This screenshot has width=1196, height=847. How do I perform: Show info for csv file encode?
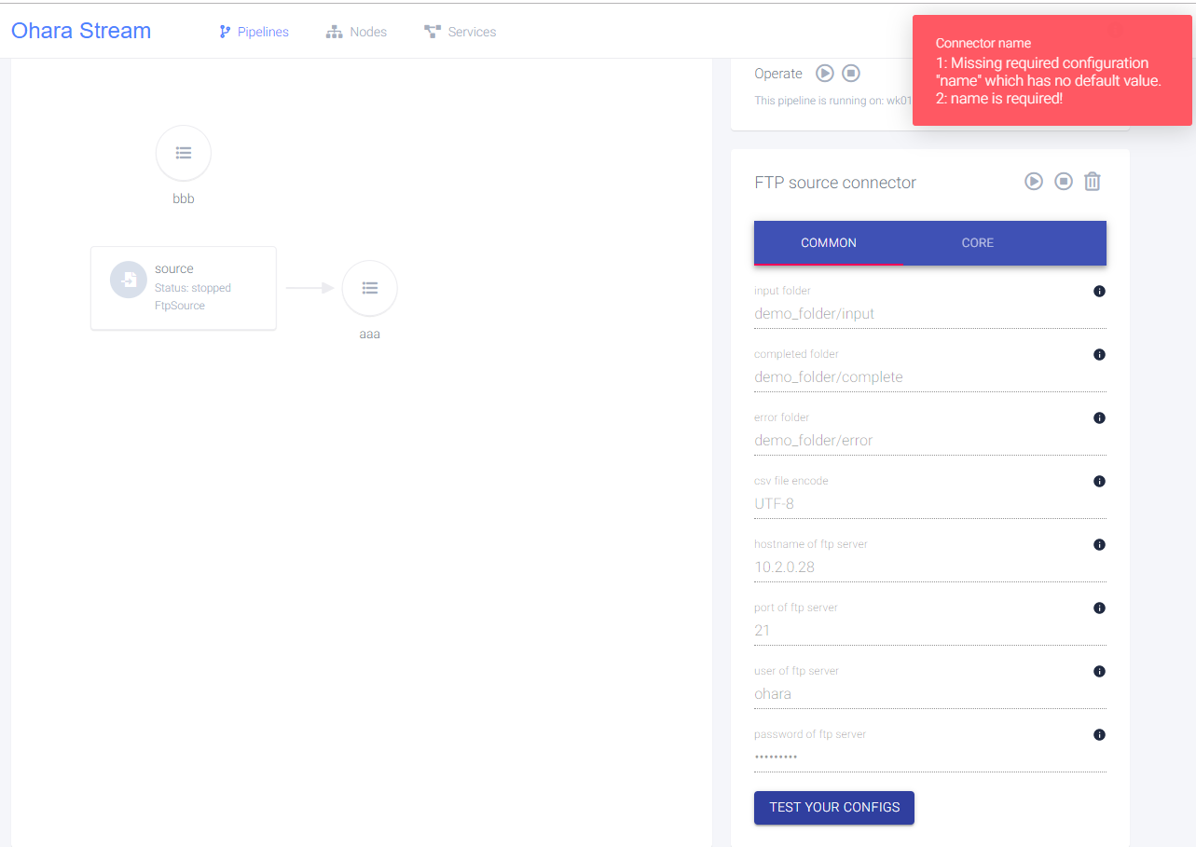[1099, 482]
